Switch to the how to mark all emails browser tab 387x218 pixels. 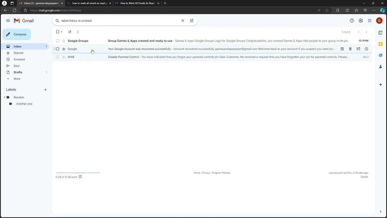[x=89, y=3]
